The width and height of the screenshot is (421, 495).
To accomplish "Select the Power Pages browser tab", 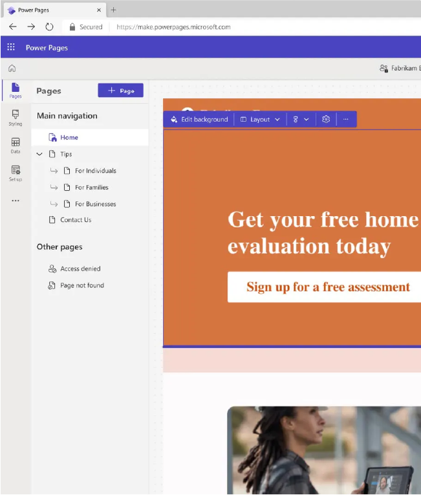I will tap(54, 10).
